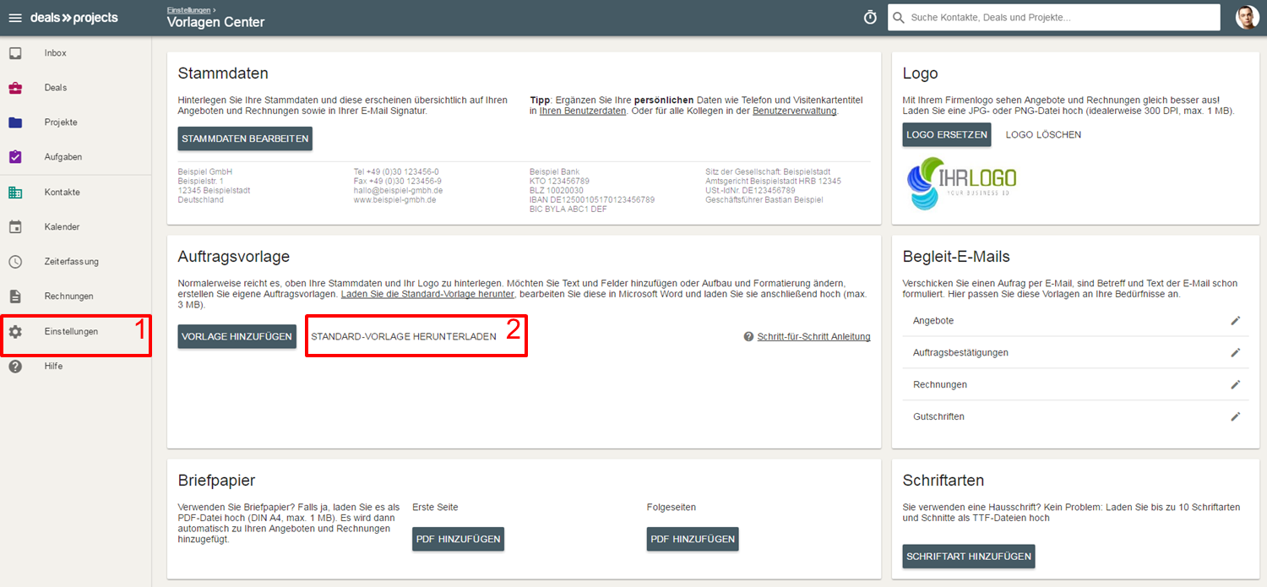The width and height of the screenshot is (1267, 587).
Task: Add PDF for Folgeseiten
Action: click(x=693, y=539)
